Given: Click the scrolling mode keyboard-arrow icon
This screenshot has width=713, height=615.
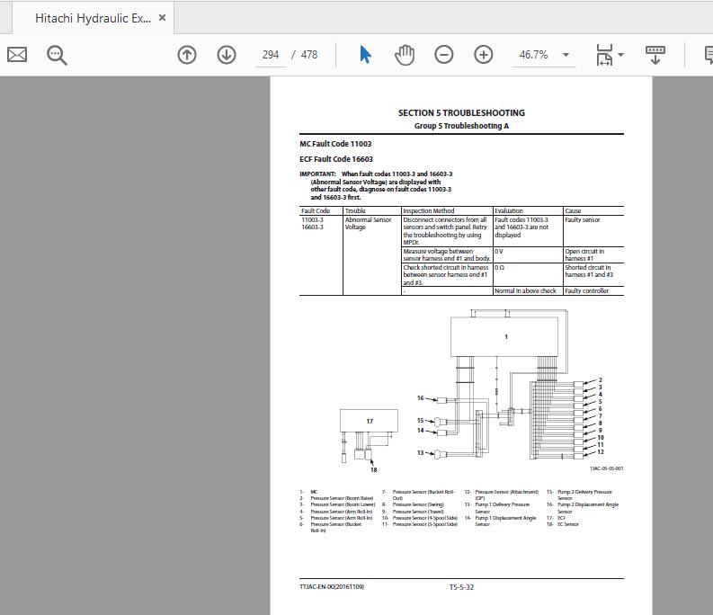Looking at the screenshot, I should [655, 55].
